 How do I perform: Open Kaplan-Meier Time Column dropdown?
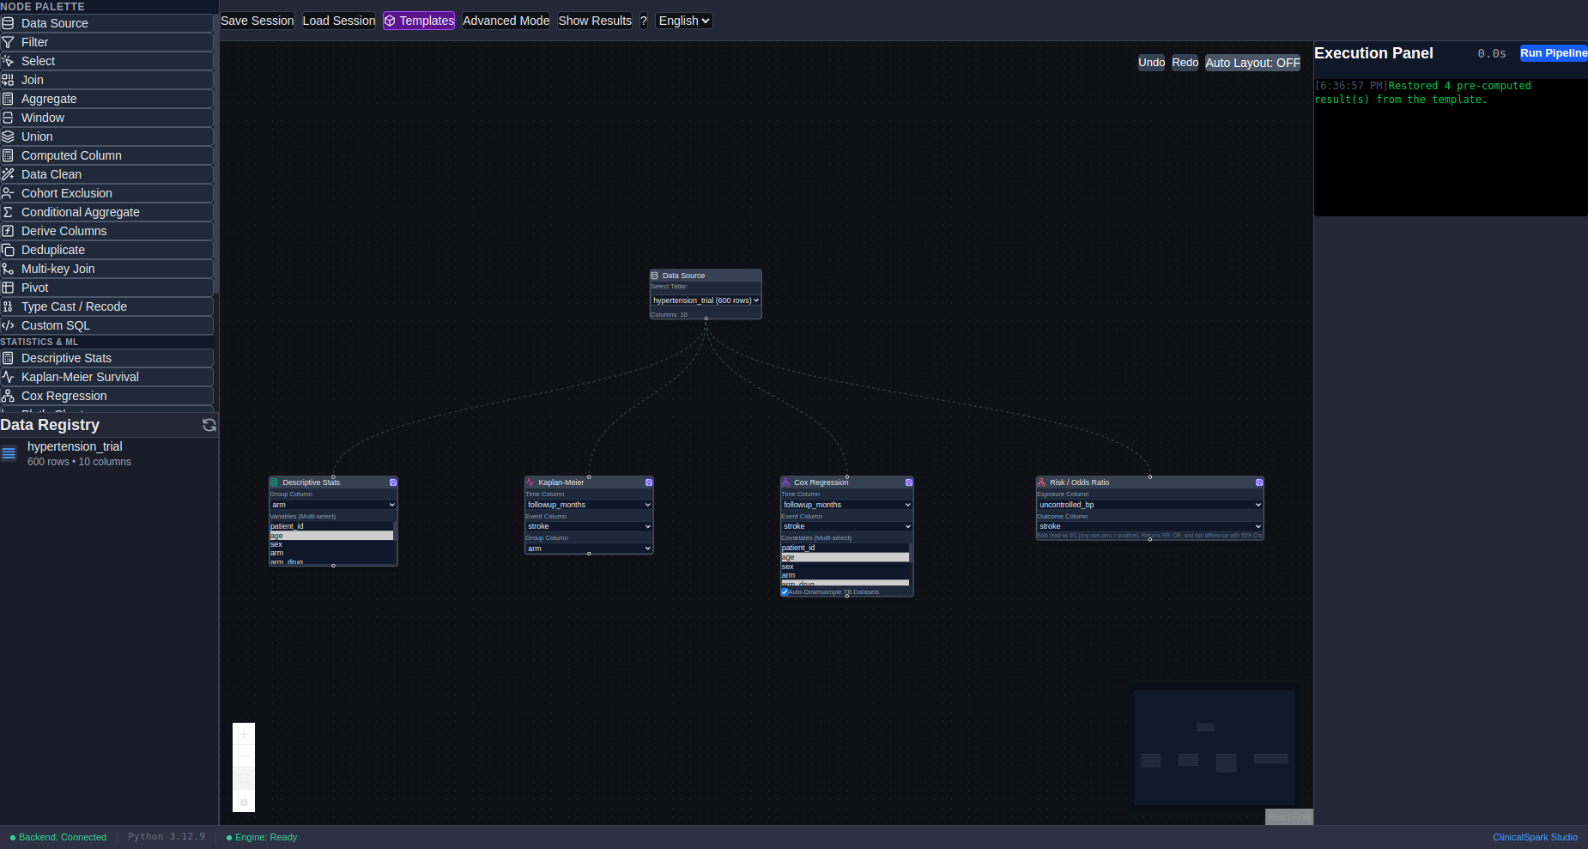(589, 505)
